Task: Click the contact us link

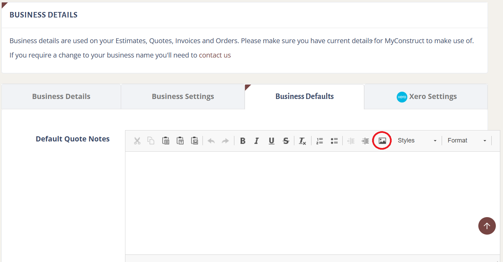Action: (215, 55)
